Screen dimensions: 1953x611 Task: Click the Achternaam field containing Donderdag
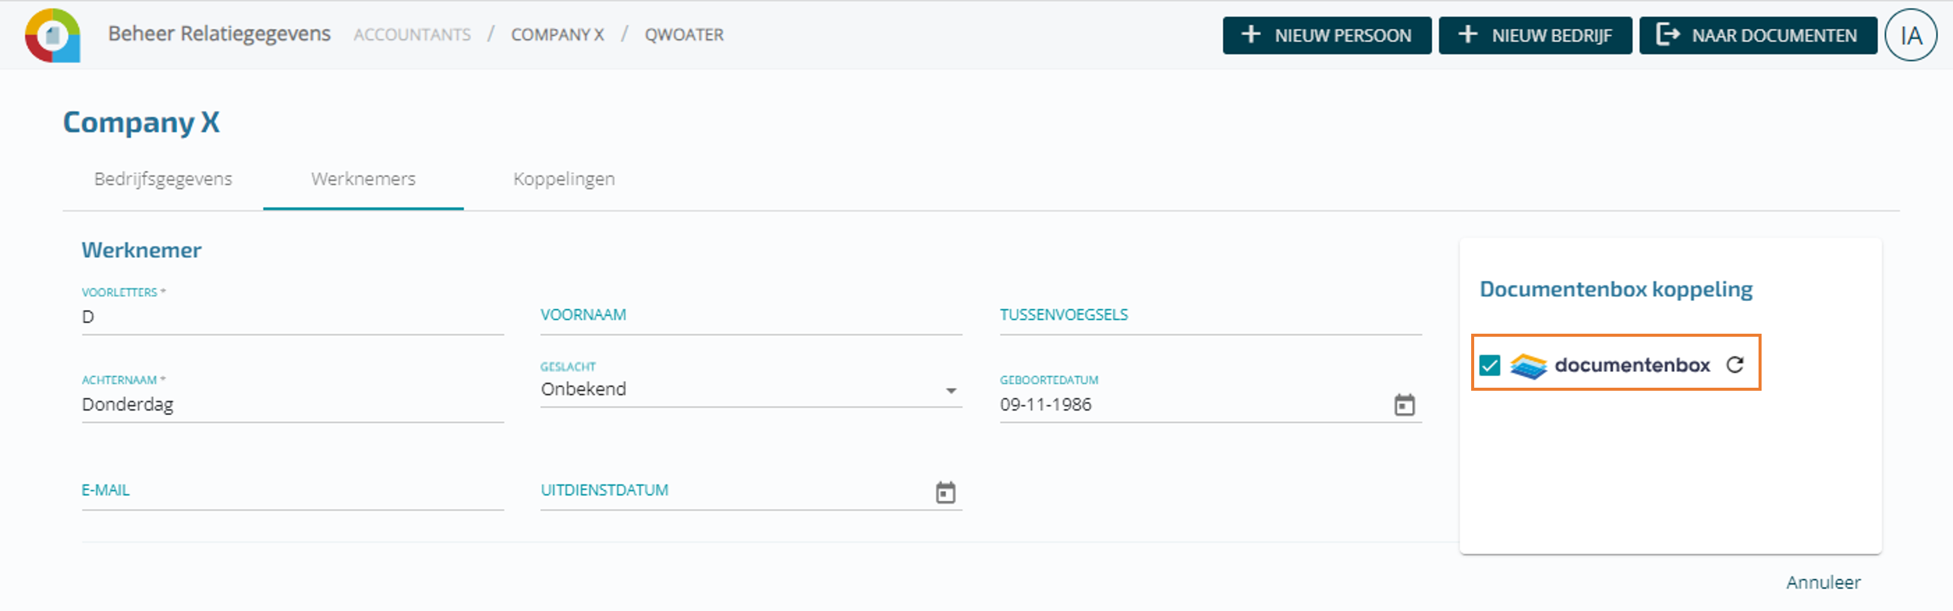pyautogui.click(x=292, y=405)
